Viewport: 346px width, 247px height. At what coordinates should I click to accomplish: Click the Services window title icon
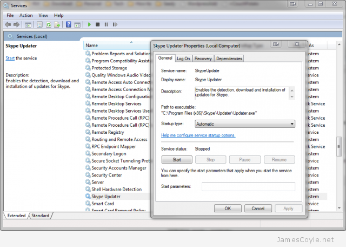pos(6,5)
